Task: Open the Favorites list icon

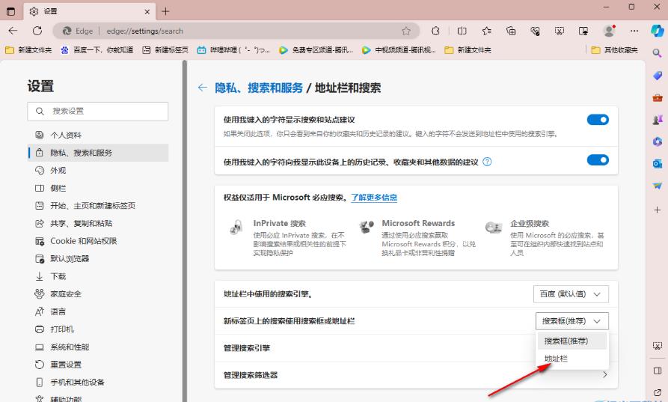Action: click(486, 31)
